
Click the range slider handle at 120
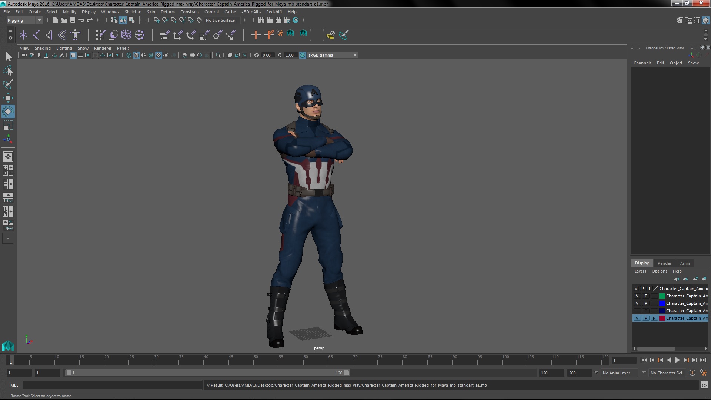(346, 373)
